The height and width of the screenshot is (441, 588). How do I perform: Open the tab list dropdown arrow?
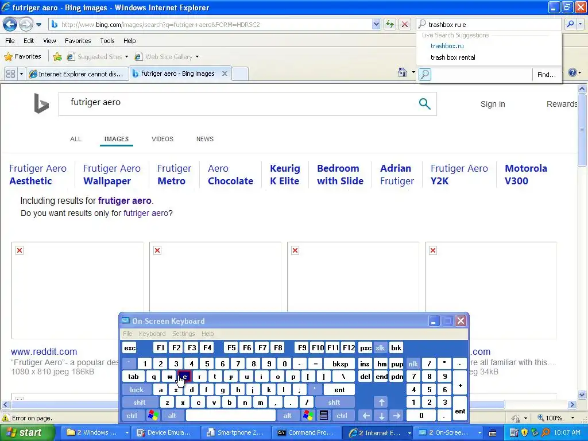21,74
